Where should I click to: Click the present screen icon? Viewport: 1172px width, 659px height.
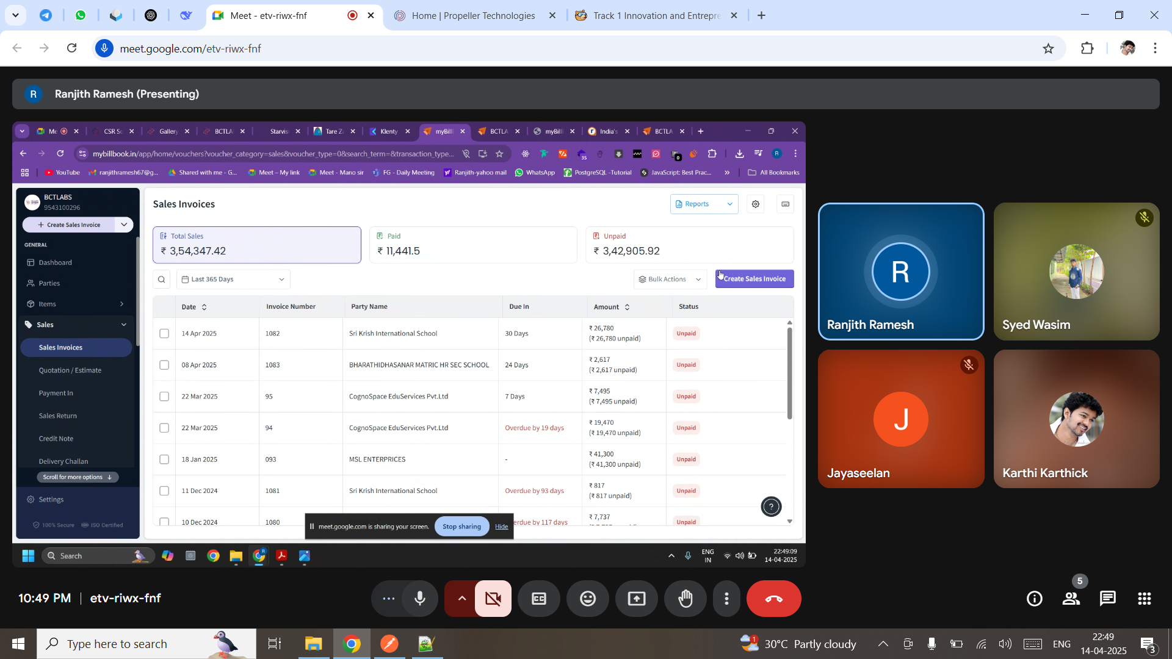(x=637, y=599)
